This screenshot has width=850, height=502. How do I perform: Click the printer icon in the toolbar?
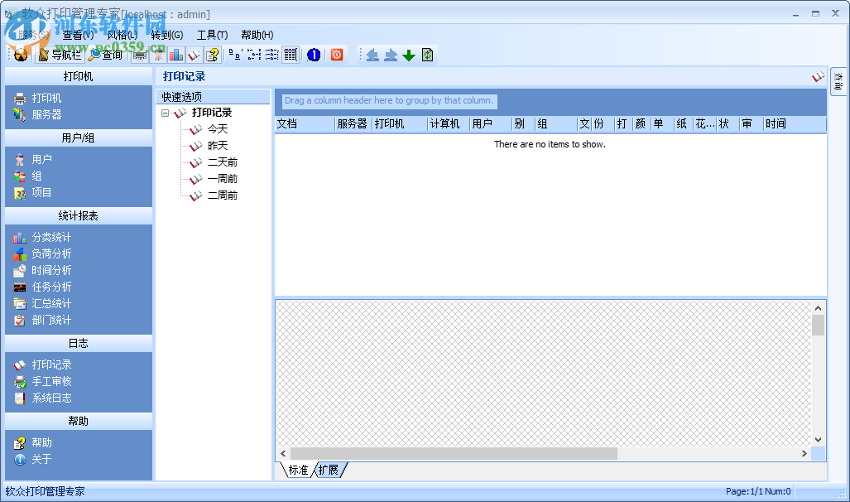point(140,55)
